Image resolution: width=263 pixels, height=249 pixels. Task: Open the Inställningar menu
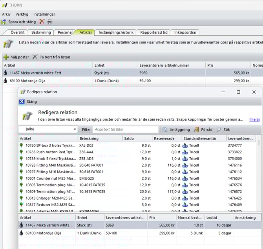[44, 14]
